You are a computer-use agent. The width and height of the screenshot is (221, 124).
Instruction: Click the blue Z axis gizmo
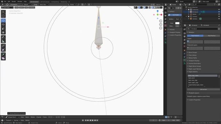(x=157, y=11)
